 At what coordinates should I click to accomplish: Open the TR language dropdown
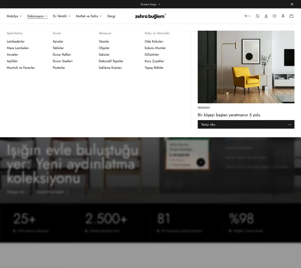(x=247, y=16)
